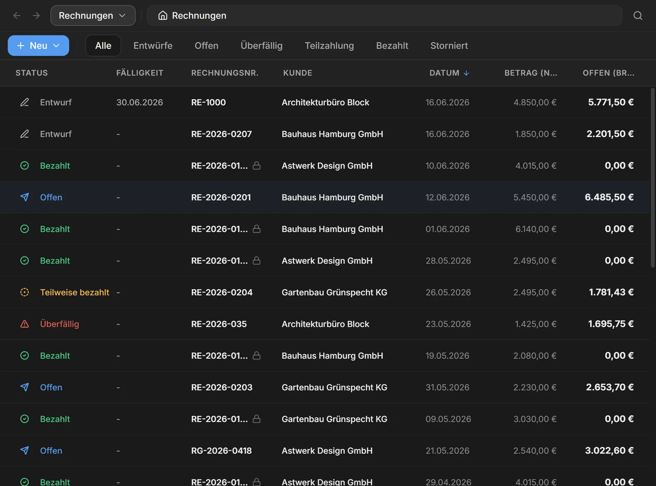Screen dimensions: 656x486
Task: Click open amount 5.771,50 €
Action: point(611,102)
